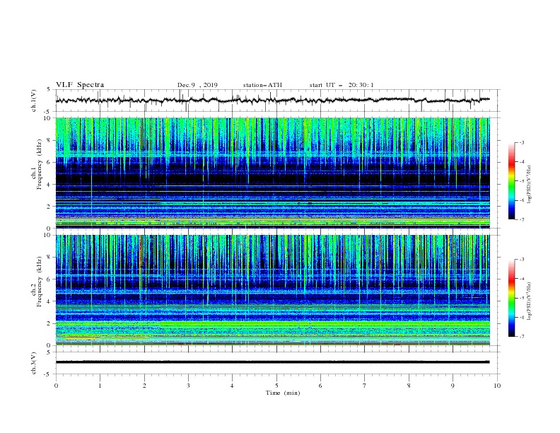Click the 'ch.3(V)' axis label
The image size is (560, 433).
(x=34, y=363)
